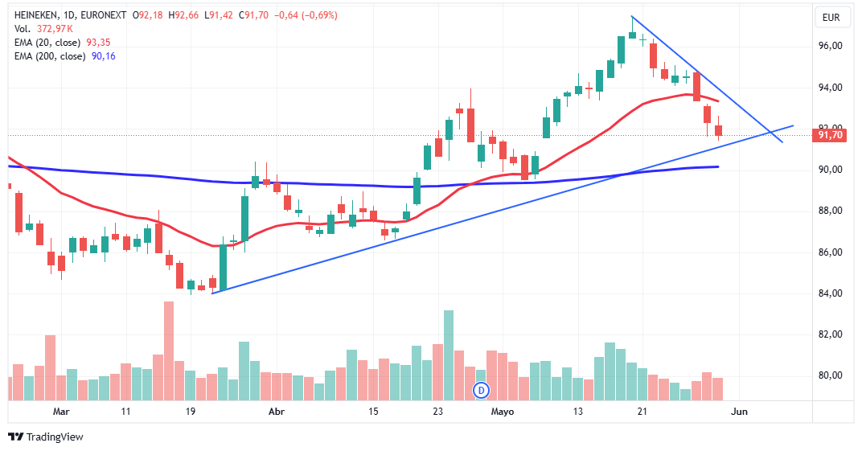Click the 'Jun' date axis label
862x451 pixels.
pos(740,412)
